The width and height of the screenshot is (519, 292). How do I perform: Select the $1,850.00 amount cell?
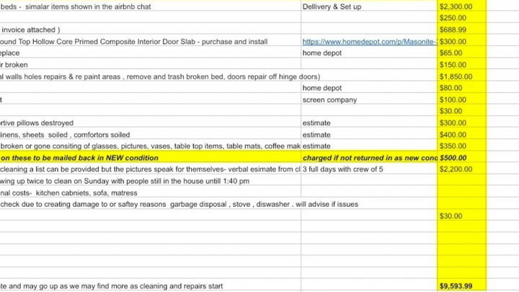click(461, 76)
